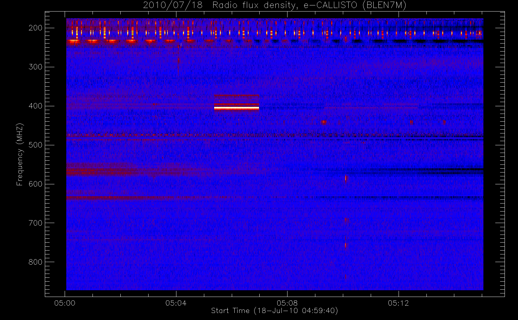Click the 700 frequency tick label
This screenshot has width=518, height=320.
[x=36, y=223]
